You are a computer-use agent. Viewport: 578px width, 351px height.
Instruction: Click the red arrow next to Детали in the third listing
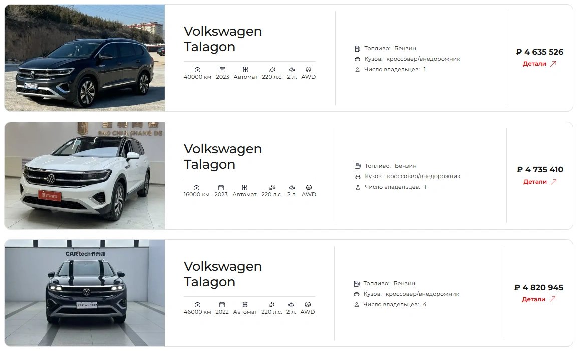click(x=552, y=299)
